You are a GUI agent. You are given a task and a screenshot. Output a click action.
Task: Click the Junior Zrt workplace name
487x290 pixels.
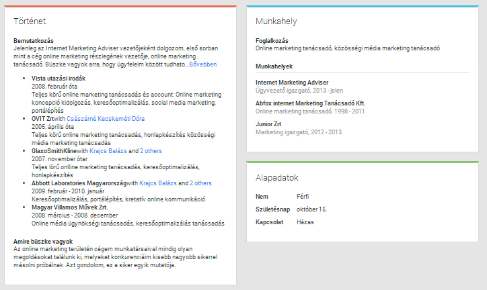click(268, 124)
